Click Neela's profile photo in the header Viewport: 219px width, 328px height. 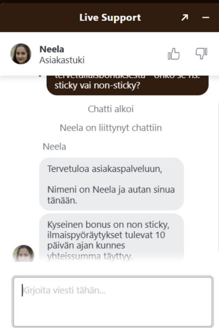point(21,54)
